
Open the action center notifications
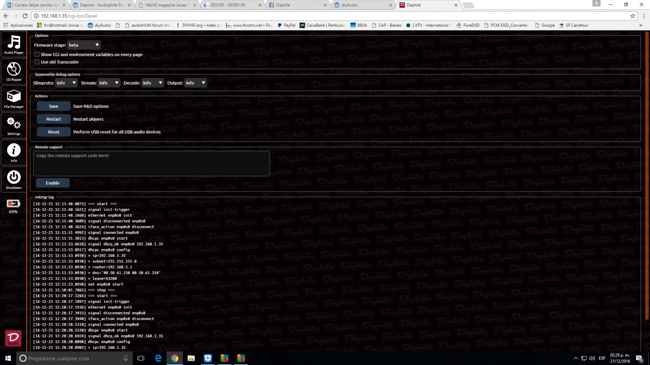[639, 359]
